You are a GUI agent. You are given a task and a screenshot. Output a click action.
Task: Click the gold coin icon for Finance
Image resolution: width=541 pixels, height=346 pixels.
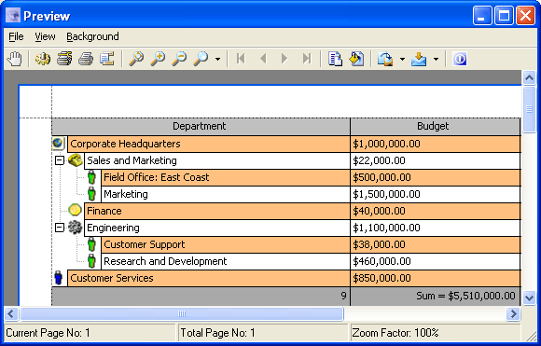click(75, 210)
